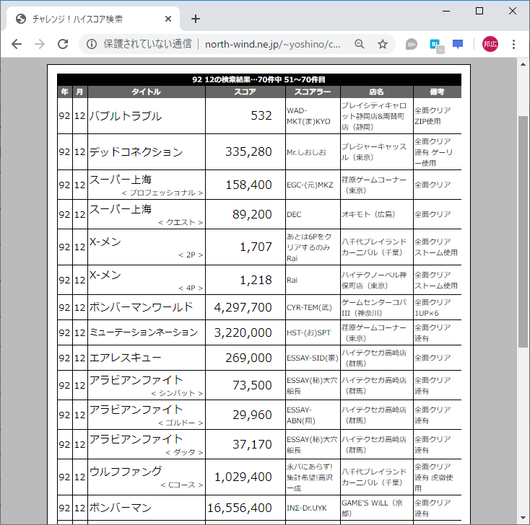Open the zoom magnifier in the address bar
The width and height of the screenshot is (530, 525).
click(x=360, y=44)
